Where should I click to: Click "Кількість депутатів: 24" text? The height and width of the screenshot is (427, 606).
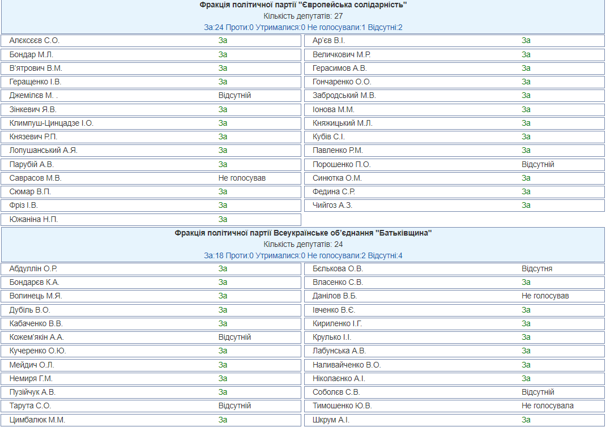pos(303,244)
